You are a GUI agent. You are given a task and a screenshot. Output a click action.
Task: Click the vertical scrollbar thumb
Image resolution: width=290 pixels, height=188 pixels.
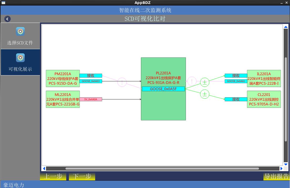pyautogui.click(x=286, y=99)
